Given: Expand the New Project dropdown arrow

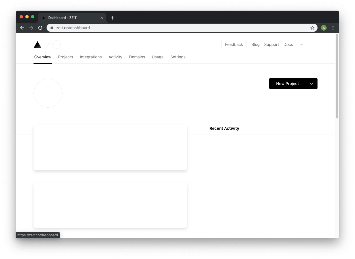Looking at the screenshot, I should (312, 84).
